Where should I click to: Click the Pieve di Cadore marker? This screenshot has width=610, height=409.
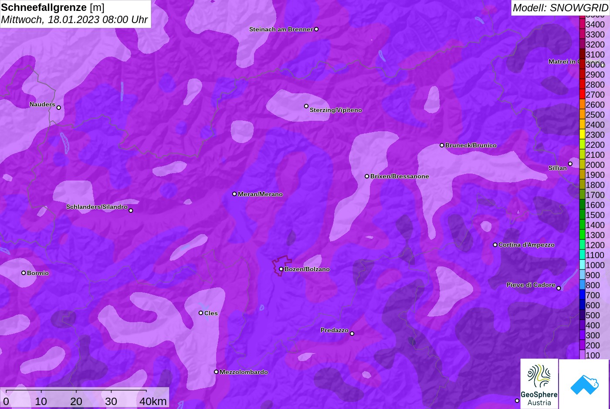click(x=559, y=288)
